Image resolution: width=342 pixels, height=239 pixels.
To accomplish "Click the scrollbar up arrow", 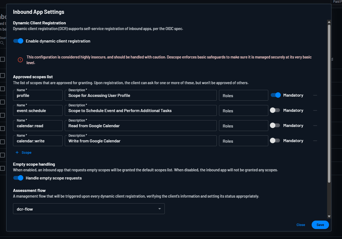I will coord(329,22).
